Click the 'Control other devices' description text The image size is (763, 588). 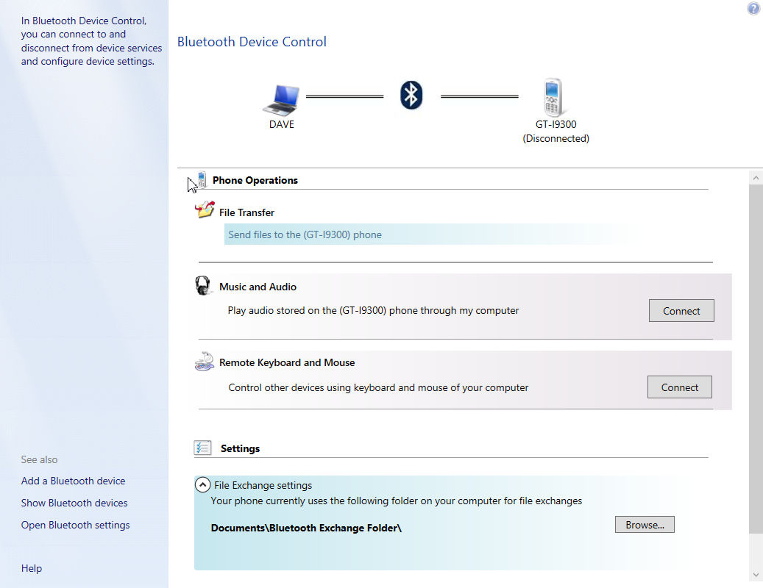[378, 388]
